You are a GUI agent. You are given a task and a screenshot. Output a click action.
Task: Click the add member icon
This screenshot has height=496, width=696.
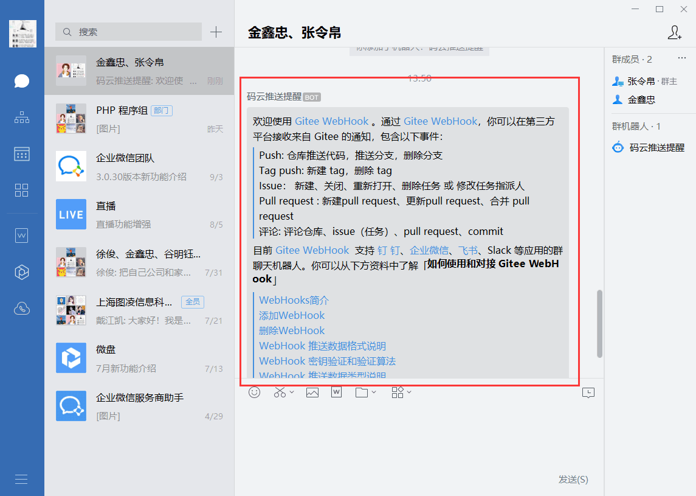coord(674,33)
